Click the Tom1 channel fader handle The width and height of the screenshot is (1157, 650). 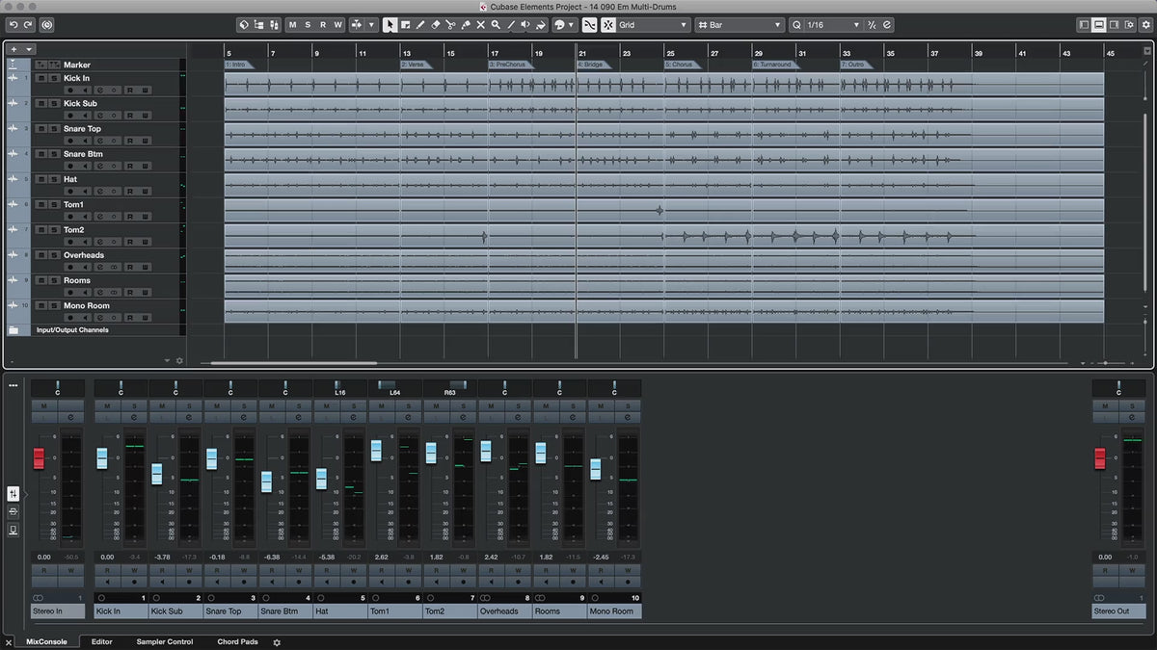tap(376, 451)
